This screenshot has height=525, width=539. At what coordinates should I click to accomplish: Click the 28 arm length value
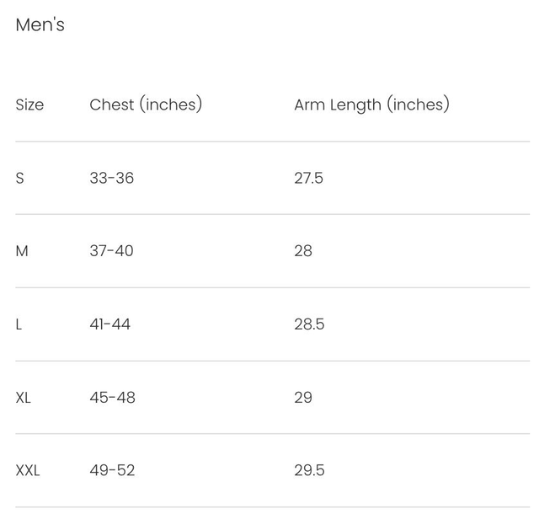coord(303,251)
